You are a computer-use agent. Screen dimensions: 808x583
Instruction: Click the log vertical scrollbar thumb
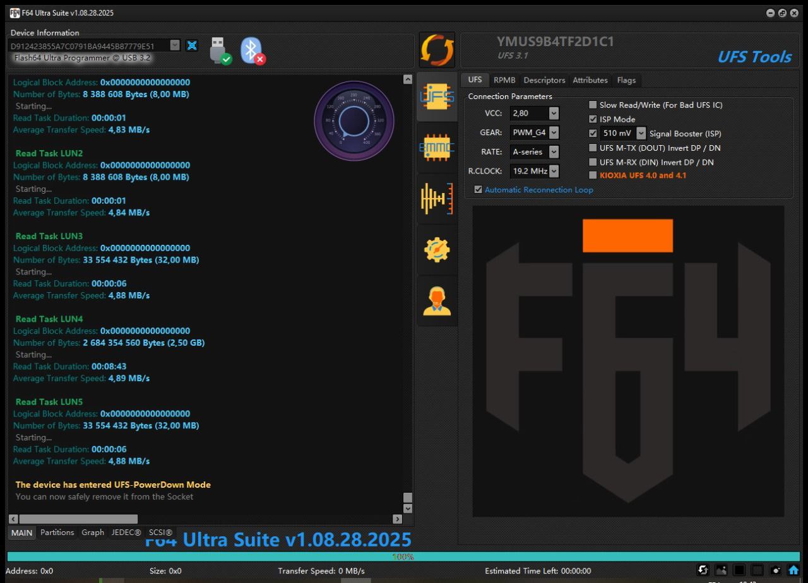pos(407,497)
